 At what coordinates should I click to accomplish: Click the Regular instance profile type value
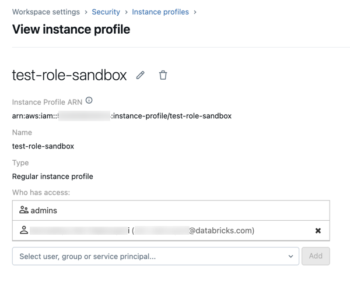[52, 176]
